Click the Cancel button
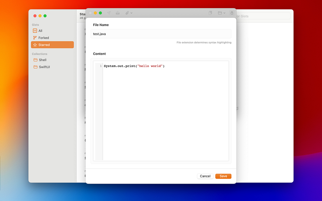 [205, 176]
